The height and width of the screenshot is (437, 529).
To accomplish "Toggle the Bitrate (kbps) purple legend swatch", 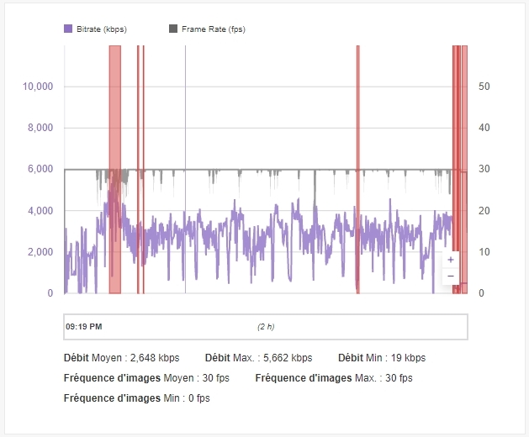I will pos(68,29).
